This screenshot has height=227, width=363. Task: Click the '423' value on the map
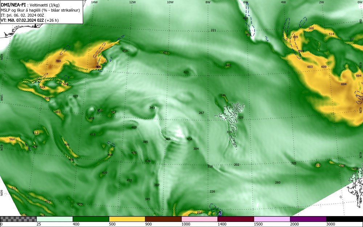coord(76,96)
